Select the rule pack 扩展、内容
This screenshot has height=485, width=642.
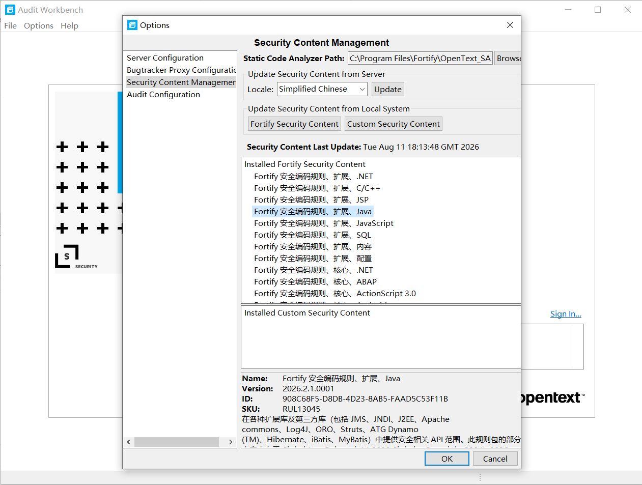(x=313, y=247)
